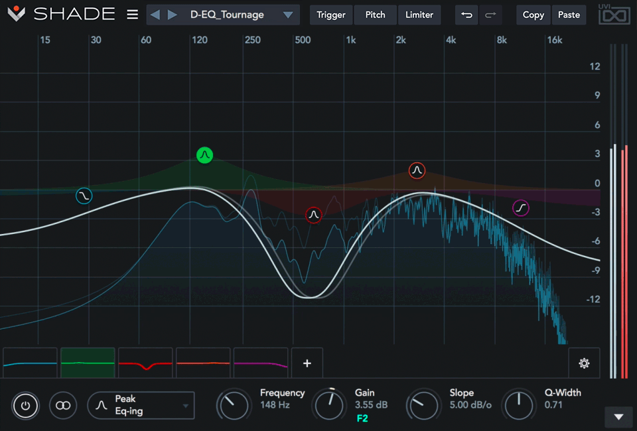Open settings with the gear icon
Screen dimensions: 637x431
click(584, 363)
